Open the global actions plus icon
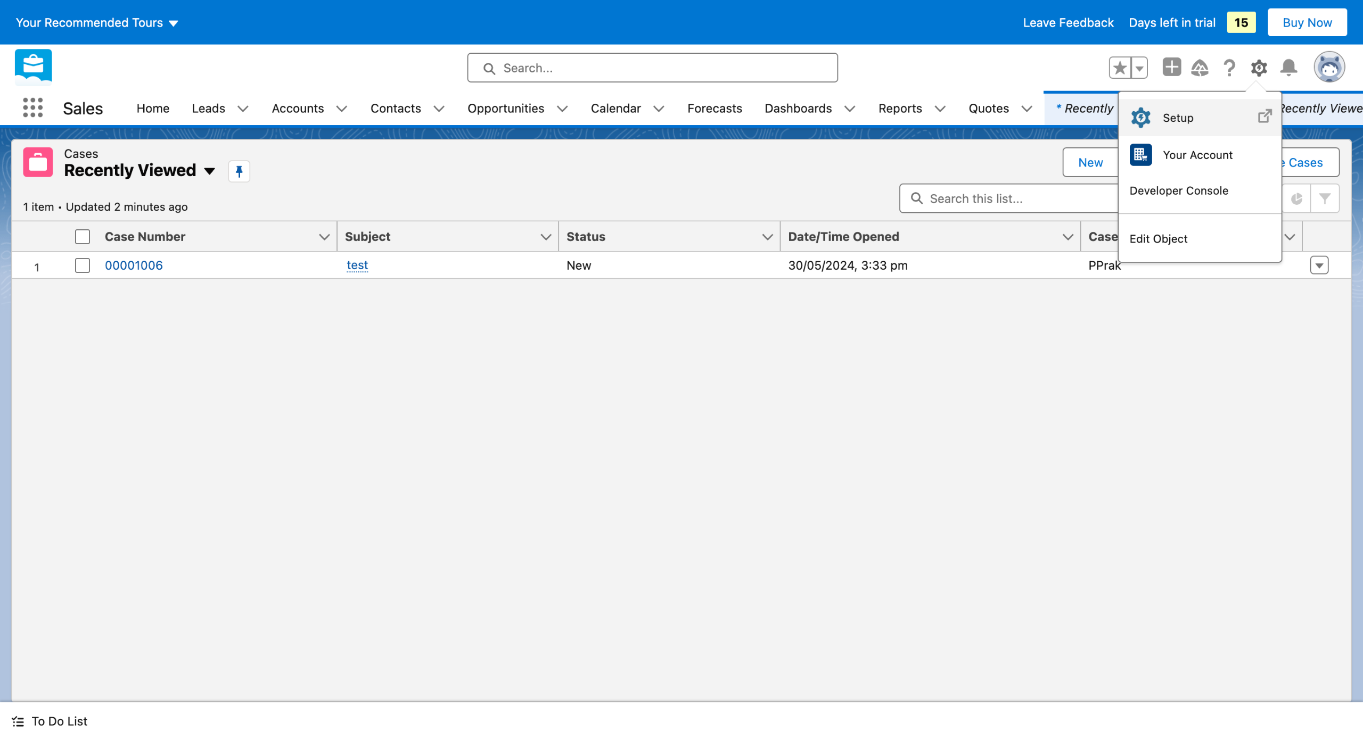The width and height of the screenshot is (1363, 739). 1171,67
